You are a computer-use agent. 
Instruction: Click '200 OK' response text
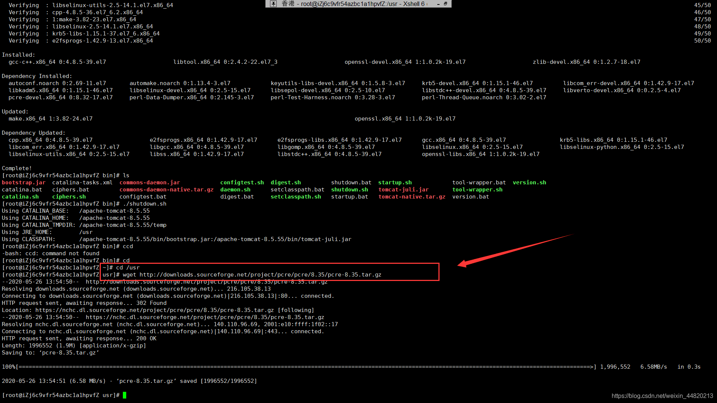click(x=146, y=338)
